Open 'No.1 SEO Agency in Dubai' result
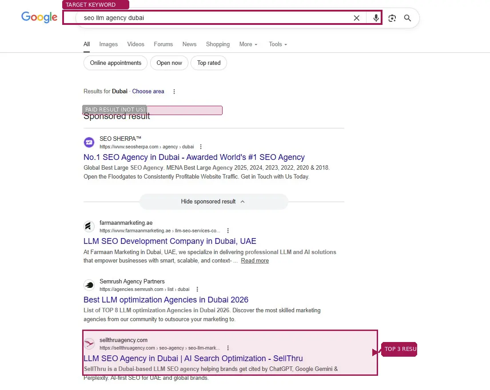Screen dimensions: 490x390 tap(194, 157)
